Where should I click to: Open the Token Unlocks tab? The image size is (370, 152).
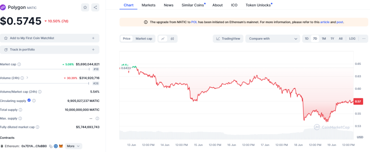(258, 5)
